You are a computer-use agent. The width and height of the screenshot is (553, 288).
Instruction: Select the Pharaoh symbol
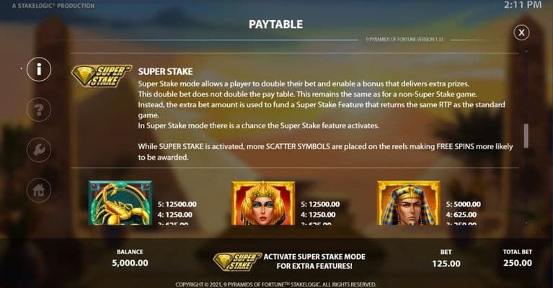pos(408,203)
